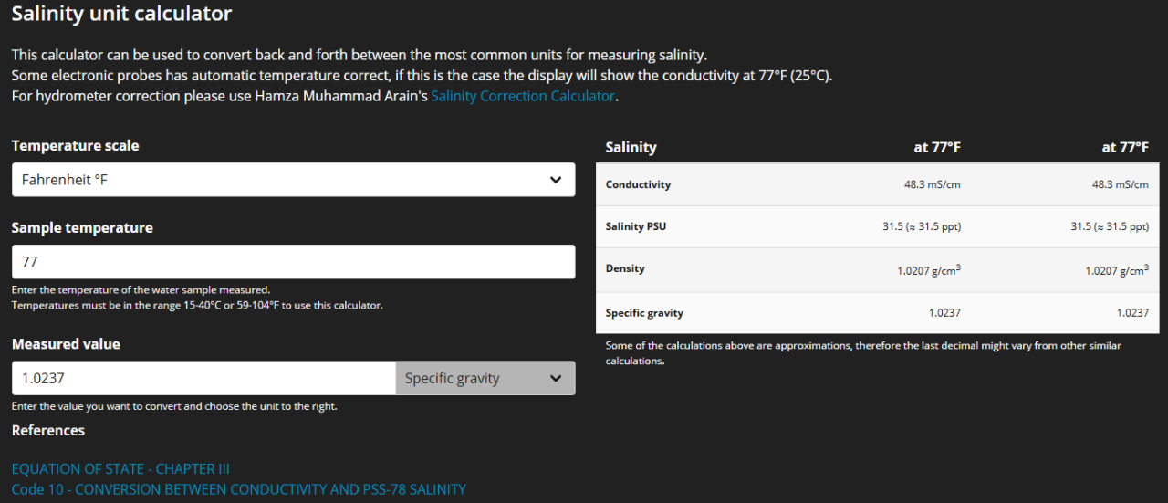This screenshot has height=503, width=1168.
Task: Open the Salinity Correction Calculator link
Action: pos(523,96)
